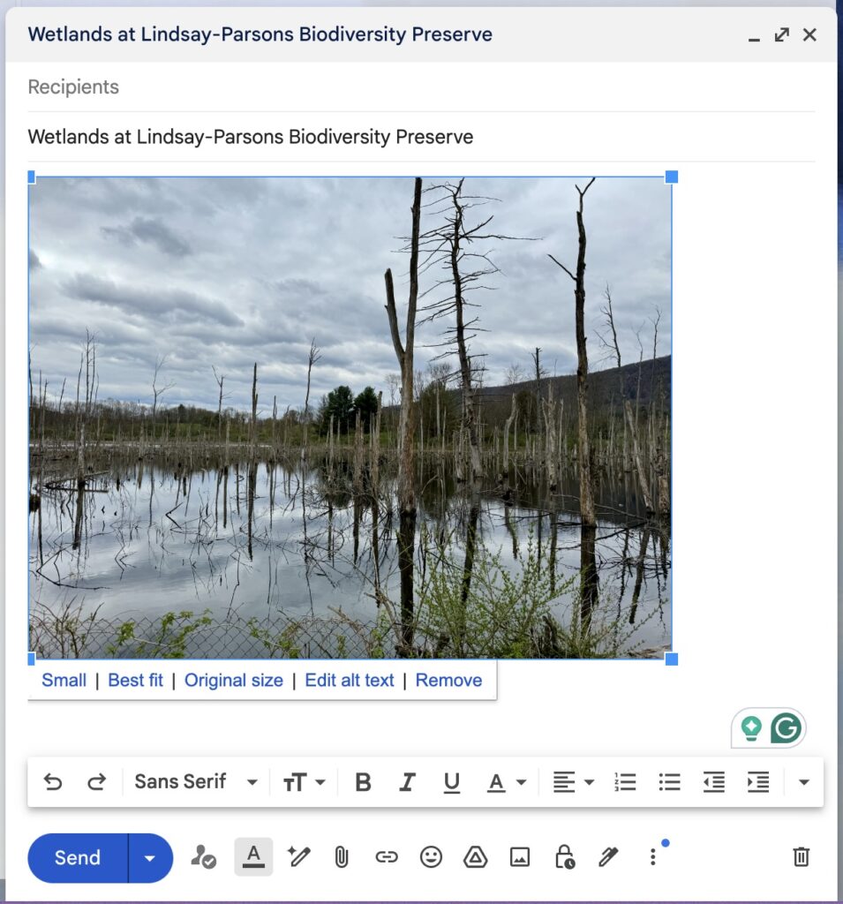Viewport: 843px width, 904px height.
Task: Open the Sans Serif font dropdown
Action: [x=196, y=782]
